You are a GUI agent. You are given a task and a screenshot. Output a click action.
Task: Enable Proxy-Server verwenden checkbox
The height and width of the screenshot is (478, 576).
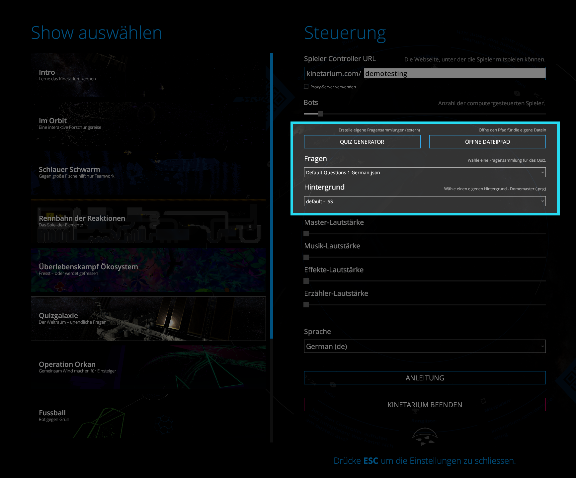point(306,87)
